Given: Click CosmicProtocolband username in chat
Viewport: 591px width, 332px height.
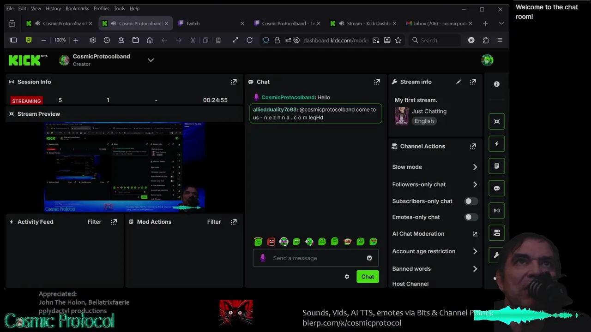Looking at the screenshot, I should tap(288, 97).
